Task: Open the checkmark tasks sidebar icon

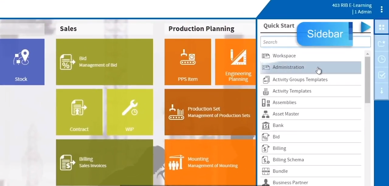Action: (x=381, y=75)
